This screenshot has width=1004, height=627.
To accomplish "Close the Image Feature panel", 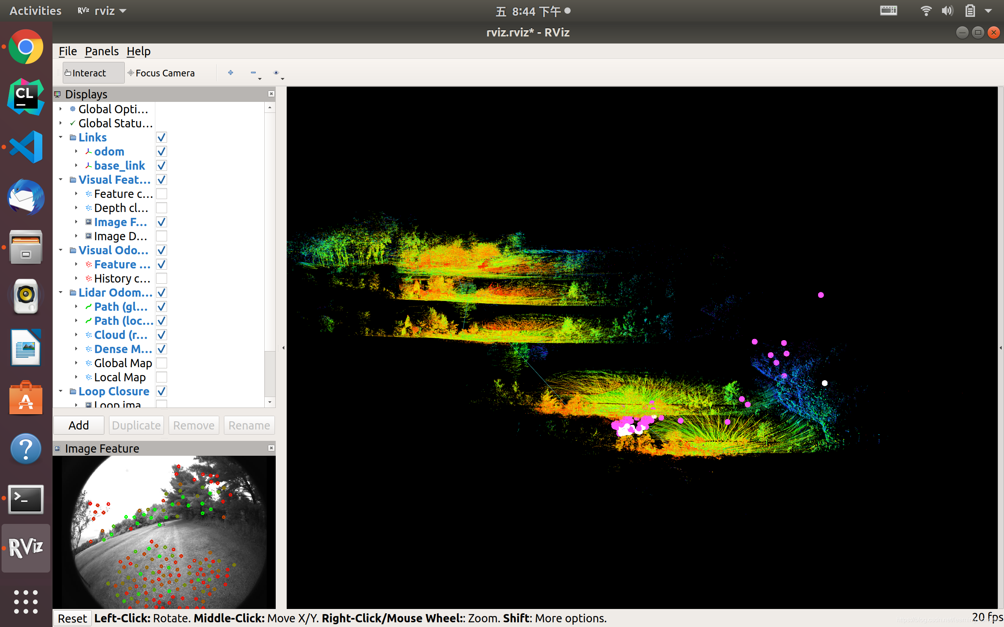I will pyautogui.click(x=271, y=448).
